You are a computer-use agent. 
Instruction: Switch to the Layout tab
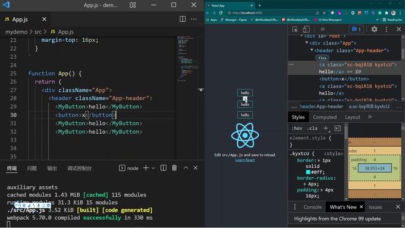pyautogui.click(x=352, y=117)
